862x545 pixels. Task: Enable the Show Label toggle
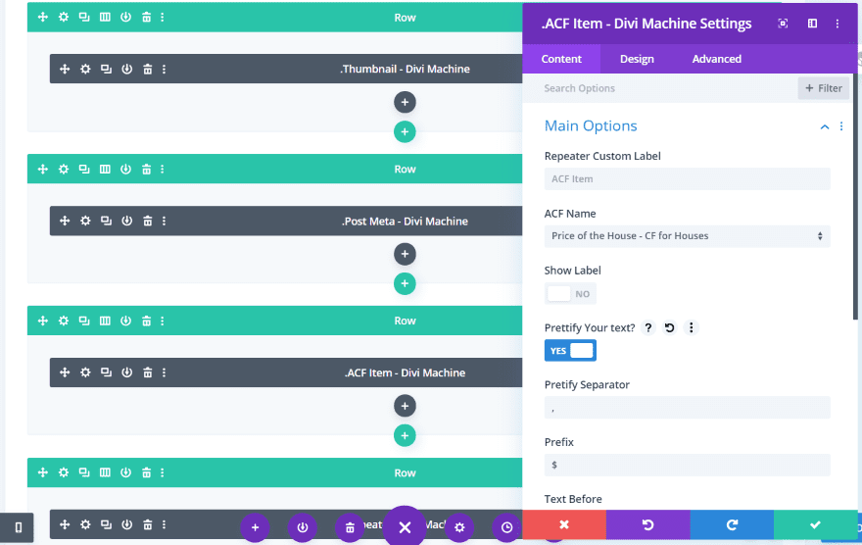coord(570,294)
